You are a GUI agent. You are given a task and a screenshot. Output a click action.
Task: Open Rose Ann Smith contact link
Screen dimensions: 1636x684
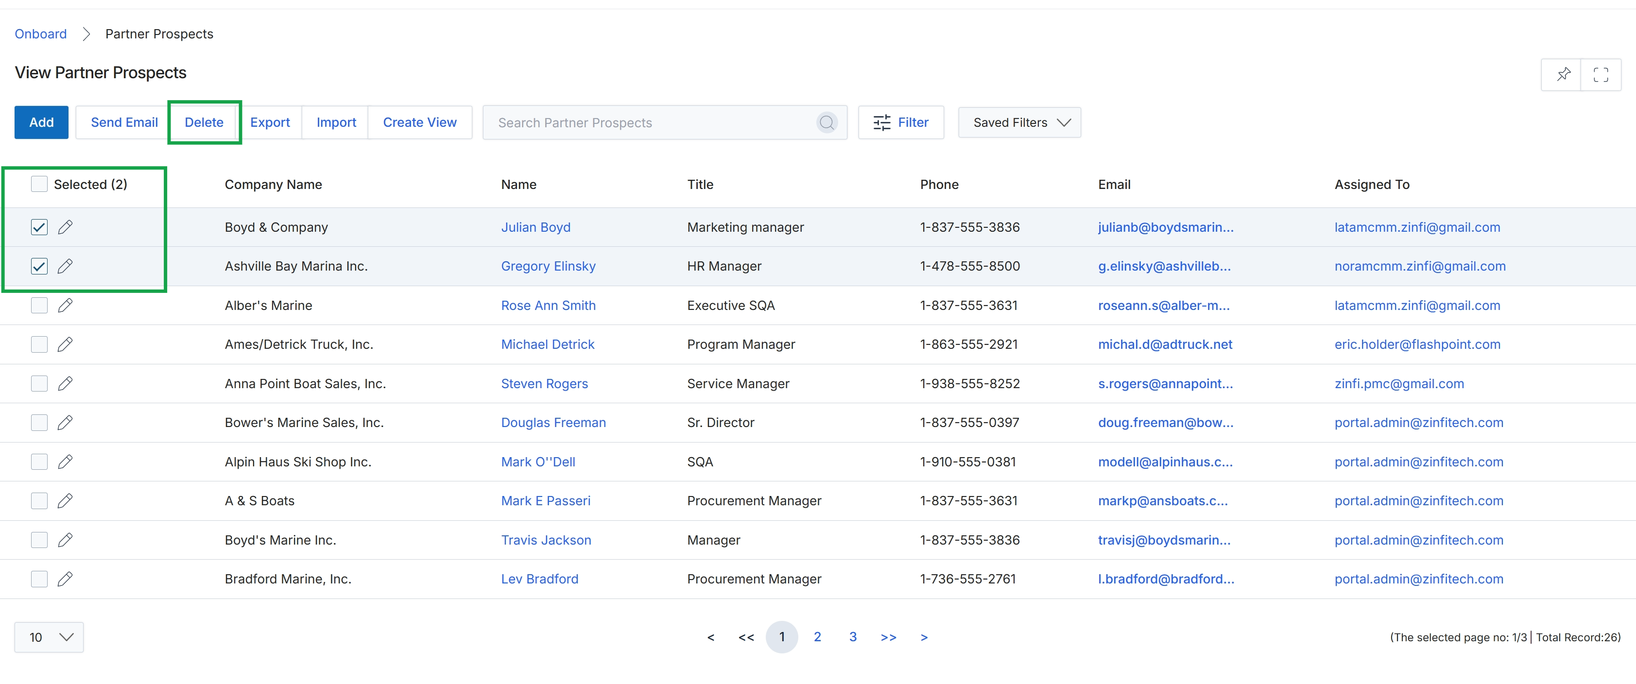(x=548, y=306)
